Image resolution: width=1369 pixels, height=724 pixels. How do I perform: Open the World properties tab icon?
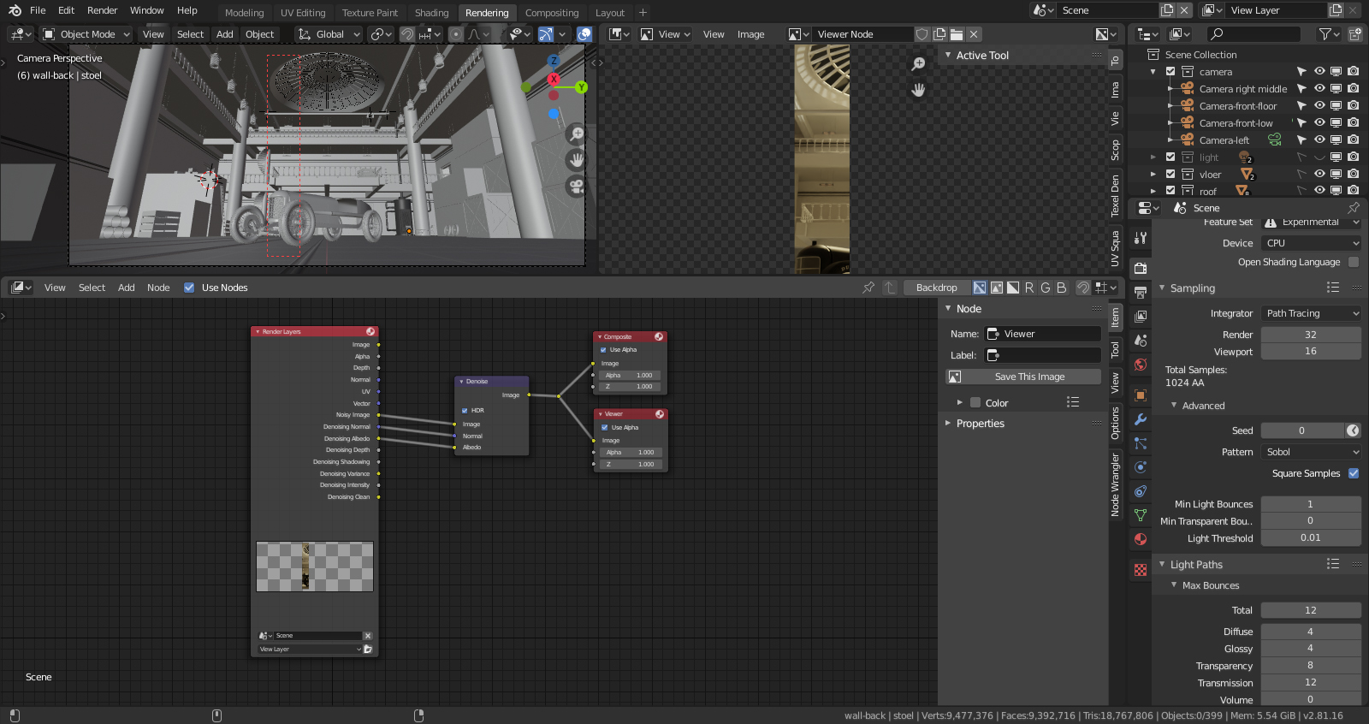(1141, 365)
